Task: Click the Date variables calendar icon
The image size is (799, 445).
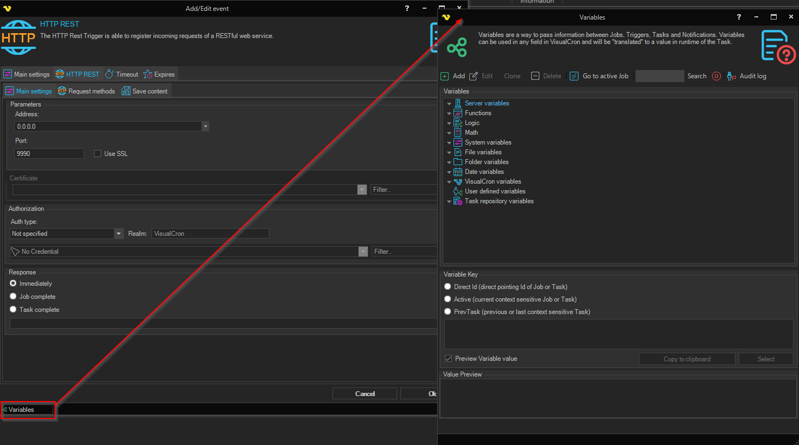Action: click(x=458, y=172)
